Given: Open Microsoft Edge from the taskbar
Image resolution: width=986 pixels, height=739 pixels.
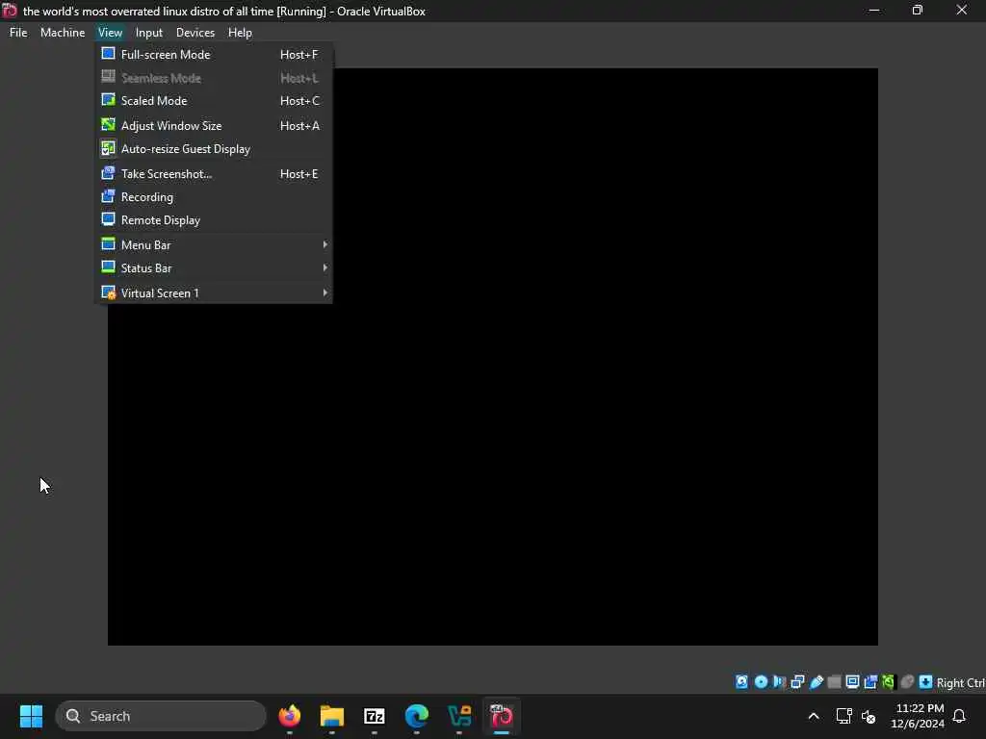Looking at the screenshot, I should 416,716.
